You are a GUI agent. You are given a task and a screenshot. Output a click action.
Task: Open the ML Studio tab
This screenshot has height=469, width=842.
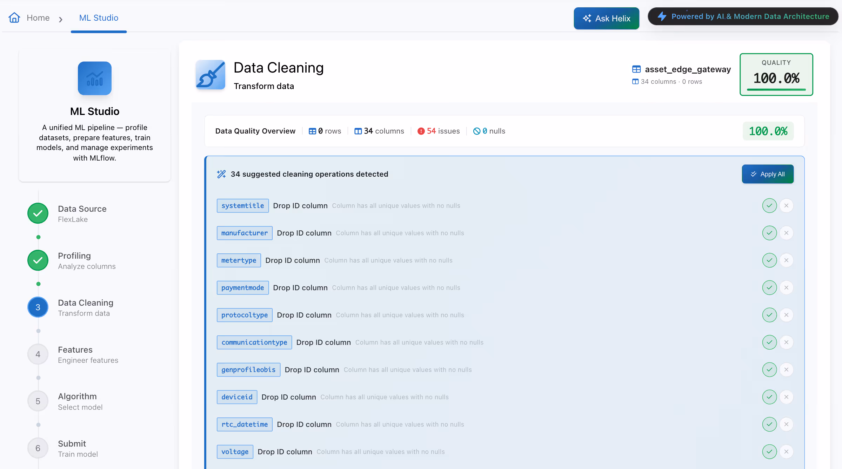coord(99,18)
